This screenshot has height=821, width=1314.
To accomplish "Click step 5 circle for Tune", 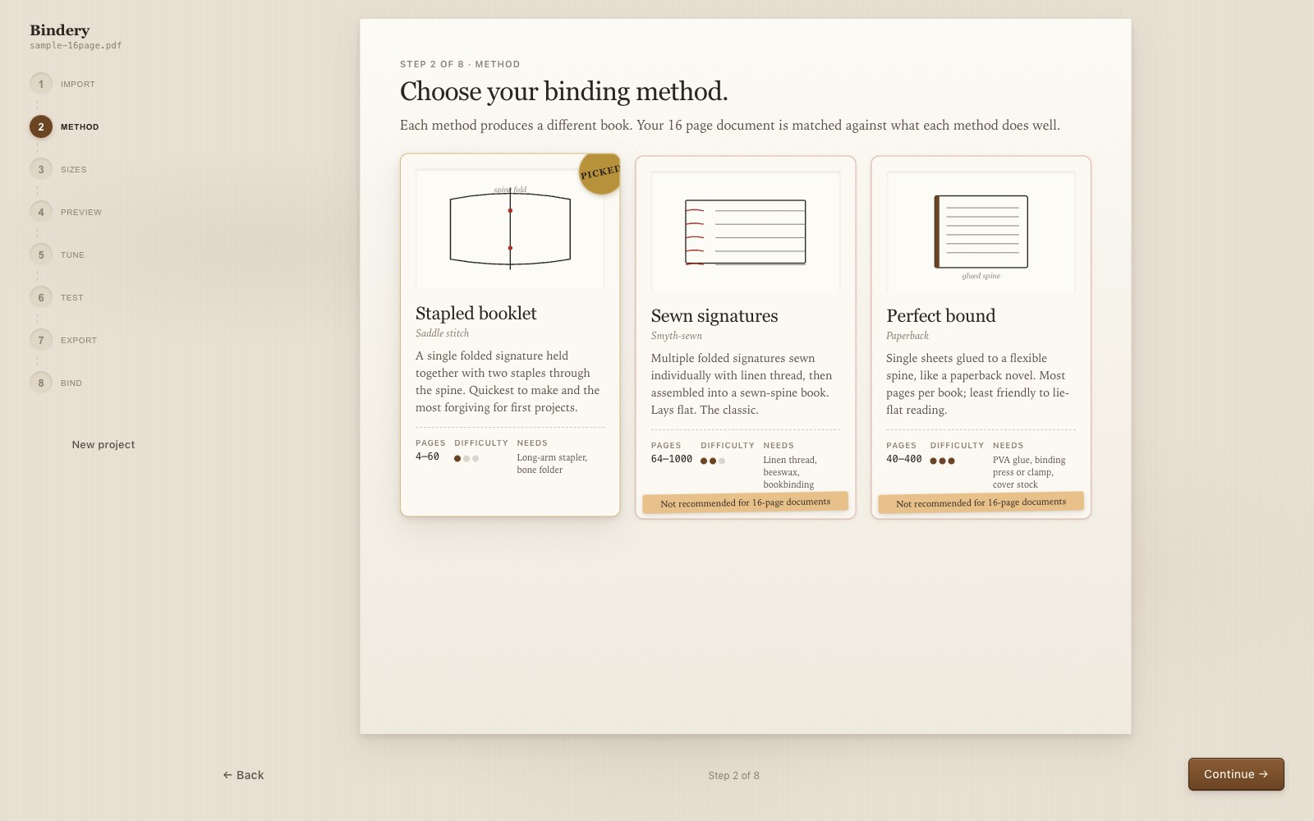I will pos(41,255).
